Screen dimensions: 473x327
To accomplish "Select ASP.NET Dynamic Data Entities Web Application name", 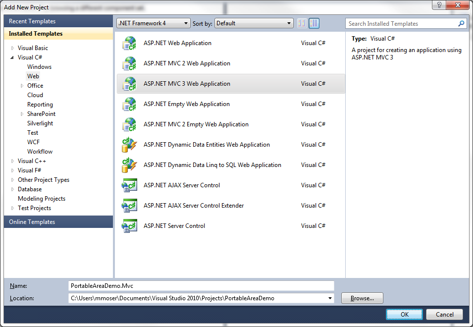I will tap(207, 145).
